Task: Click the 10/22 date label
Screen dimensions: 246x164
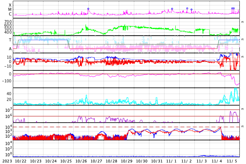Action: 21,161
